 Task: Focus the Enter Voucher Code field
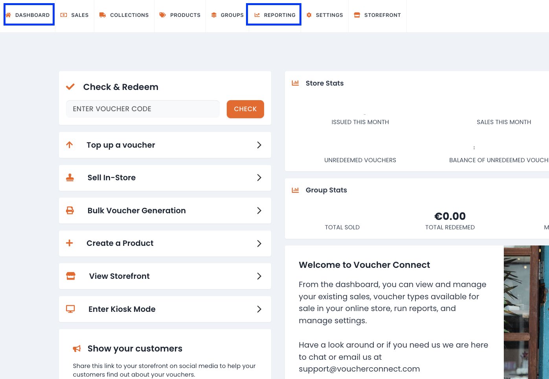[x=143, y=109]
